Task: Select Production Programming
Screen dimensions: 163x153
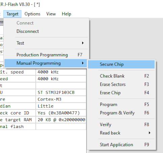Action: click(x=46, y=55)
